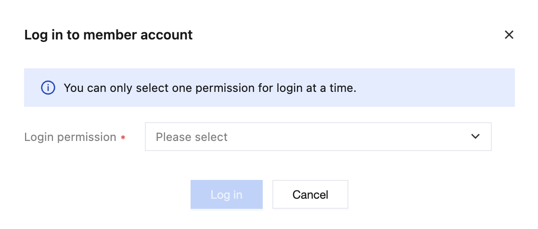Image resolution: width=538 pixels, height=229 pixels.
Task: Show the login permission options list
Action: click(x=318, y=137)
